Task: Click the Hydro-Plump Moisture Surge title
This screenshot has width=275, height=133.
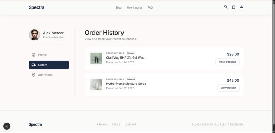Action: (x=126, y=84)
